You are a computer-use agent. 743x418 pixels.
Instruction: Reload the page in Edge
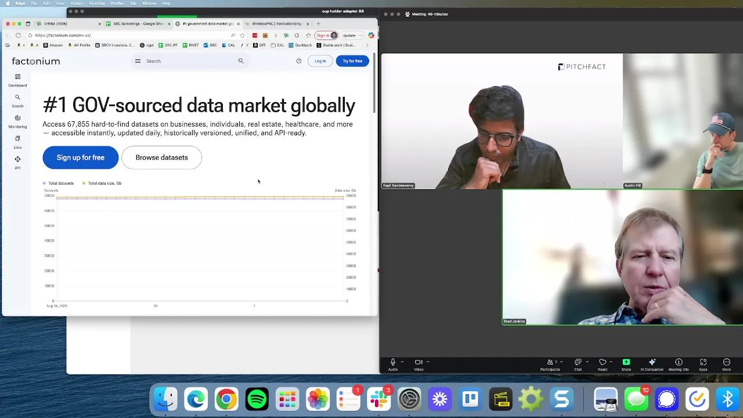(18, 35)
